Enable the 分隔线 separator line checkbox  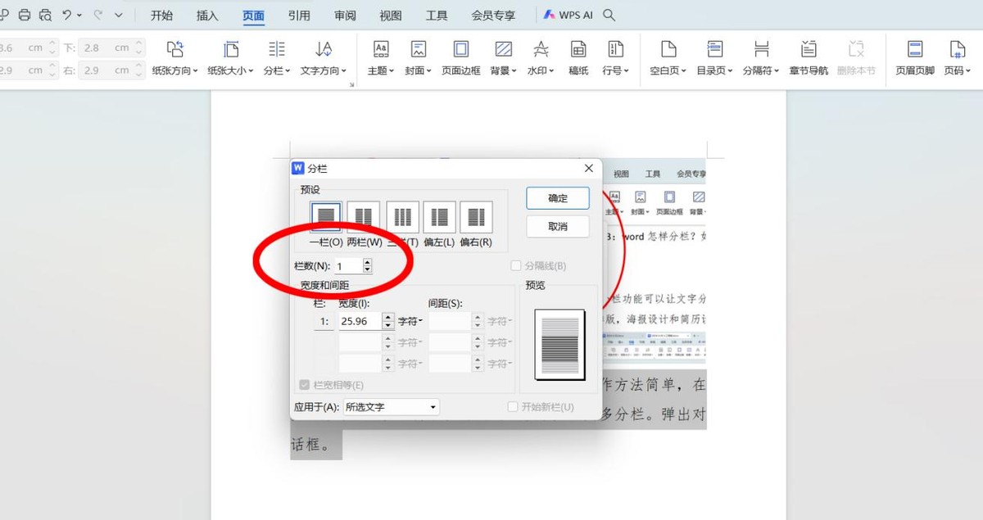coord(516,266)
